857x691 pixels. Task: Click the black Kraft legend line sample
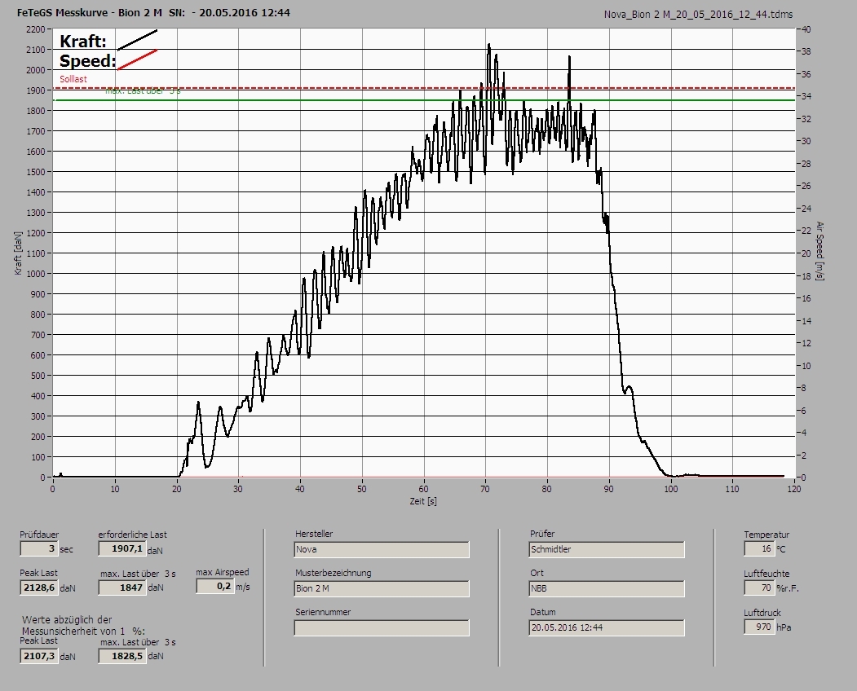click(137, 40)
